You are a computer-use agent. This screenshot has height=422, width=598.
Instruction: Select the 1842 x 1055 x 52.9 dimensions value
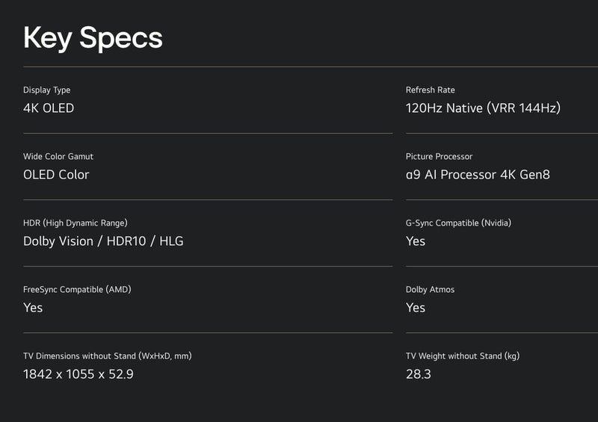coord(78,374)
